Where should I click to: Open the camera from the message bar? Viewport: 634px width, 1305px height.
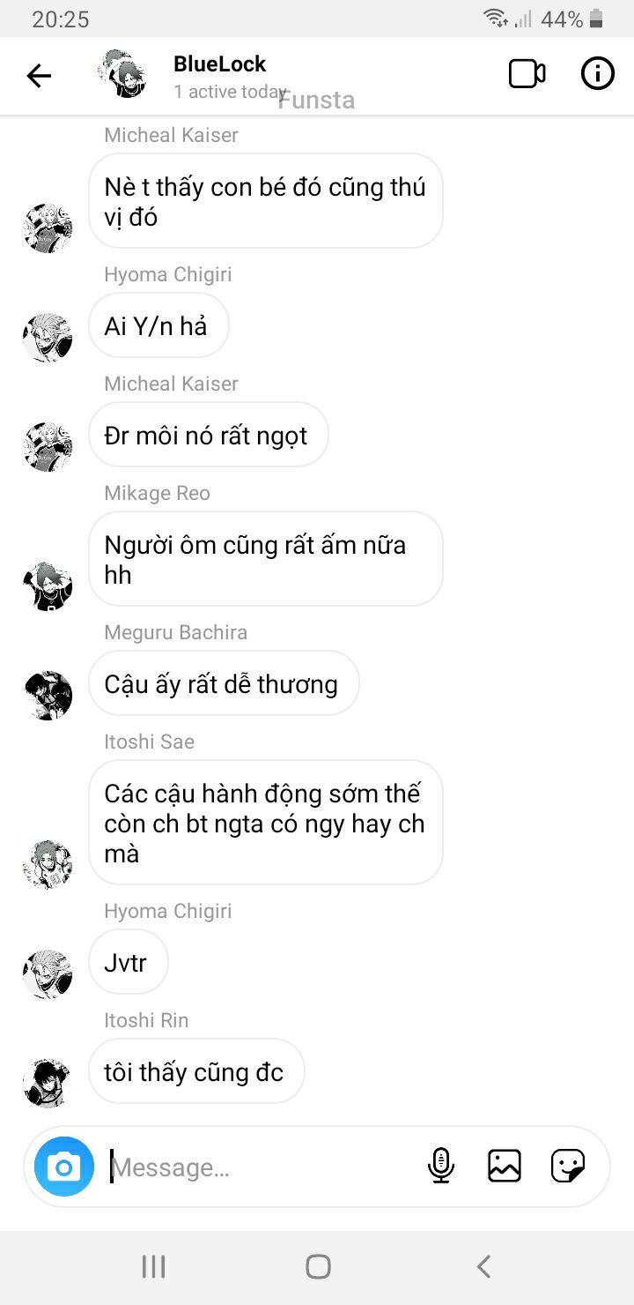[x=64, y=1167]
